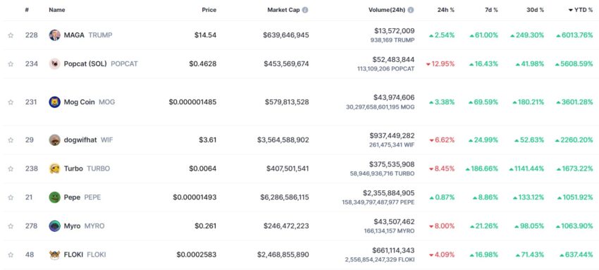
Task: Toggle watchlist star for MAGA
Action: (x=11, y=35)
